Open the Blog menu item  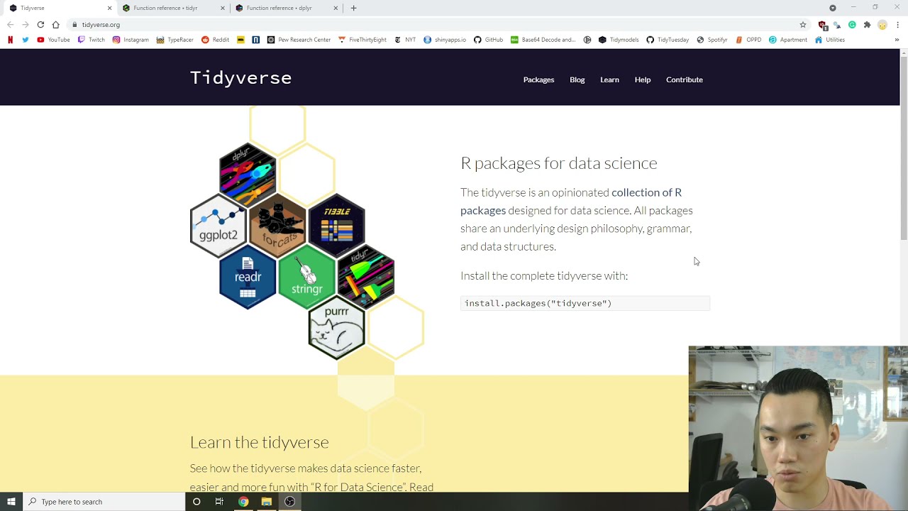(577, 79)
